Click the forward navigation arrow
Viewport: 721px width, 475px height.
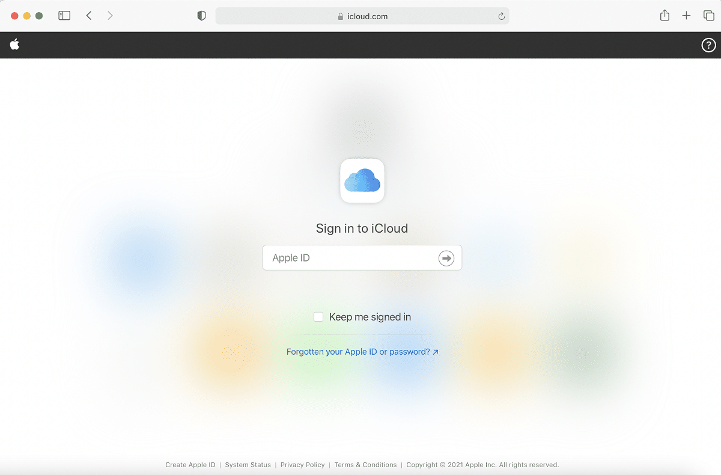click(110, 16)
